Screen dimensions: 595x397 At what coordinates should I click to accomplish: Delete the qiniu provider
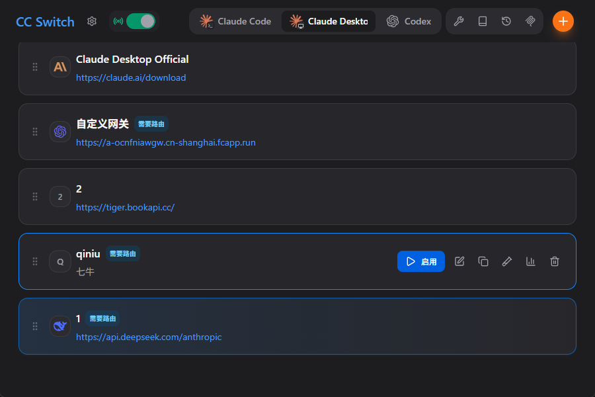[555, 261]
